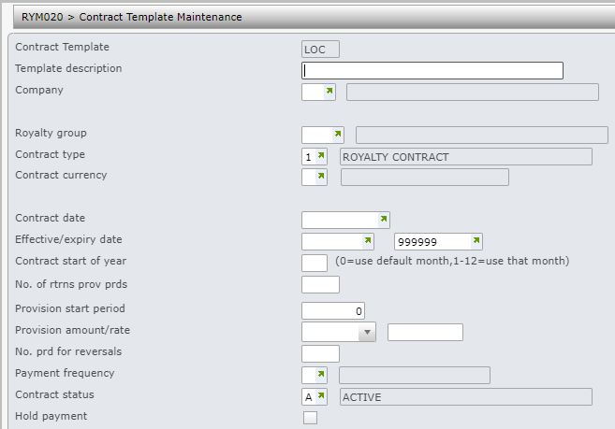
Task: Open the Royalty group lookup arrow icon
Action: coord(337,134)
